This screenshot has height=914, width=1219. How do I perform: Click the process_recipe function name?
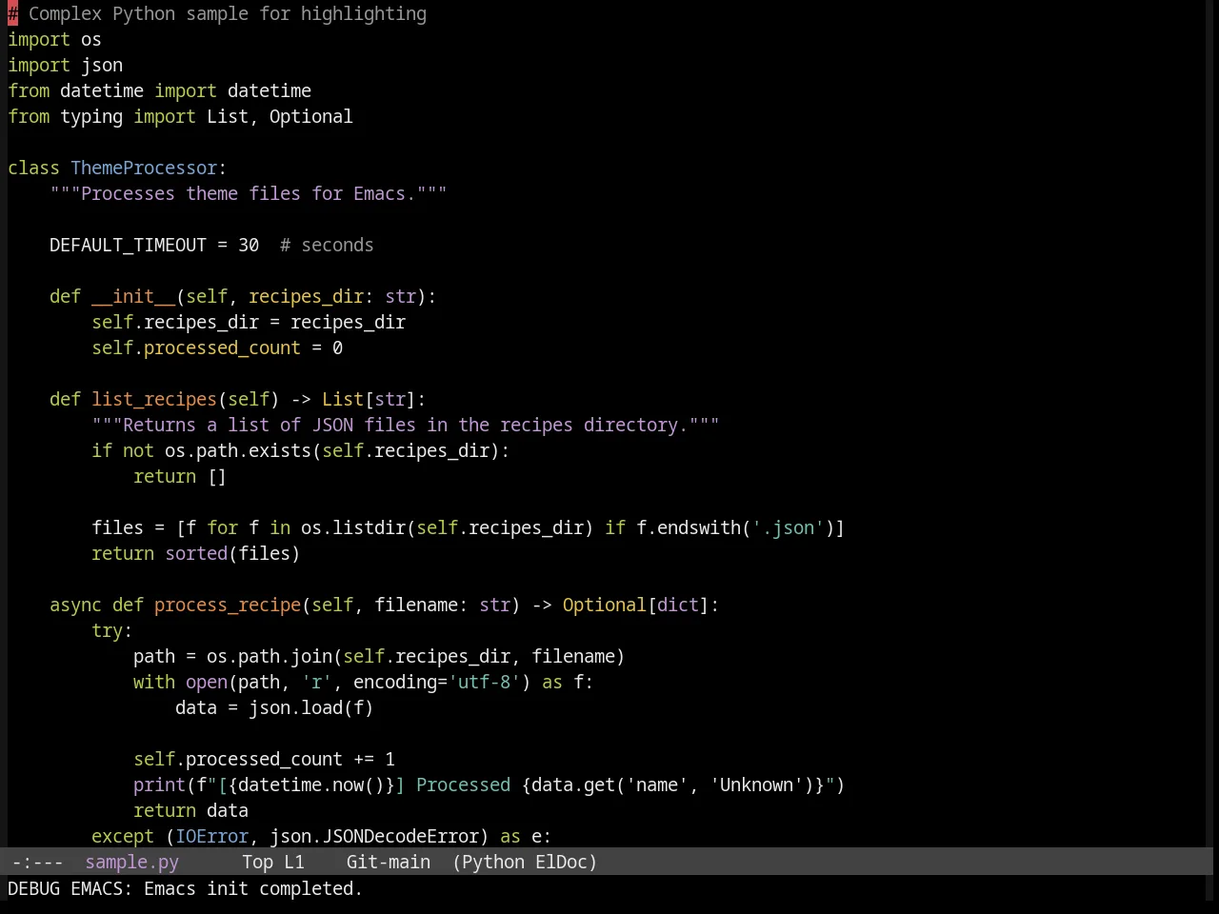point(228,605)
